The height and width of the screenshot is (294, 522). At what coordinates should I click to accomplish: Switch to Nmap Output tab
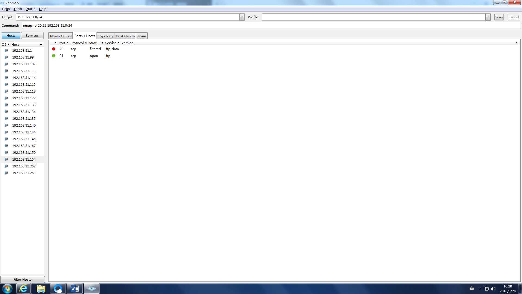61,36
